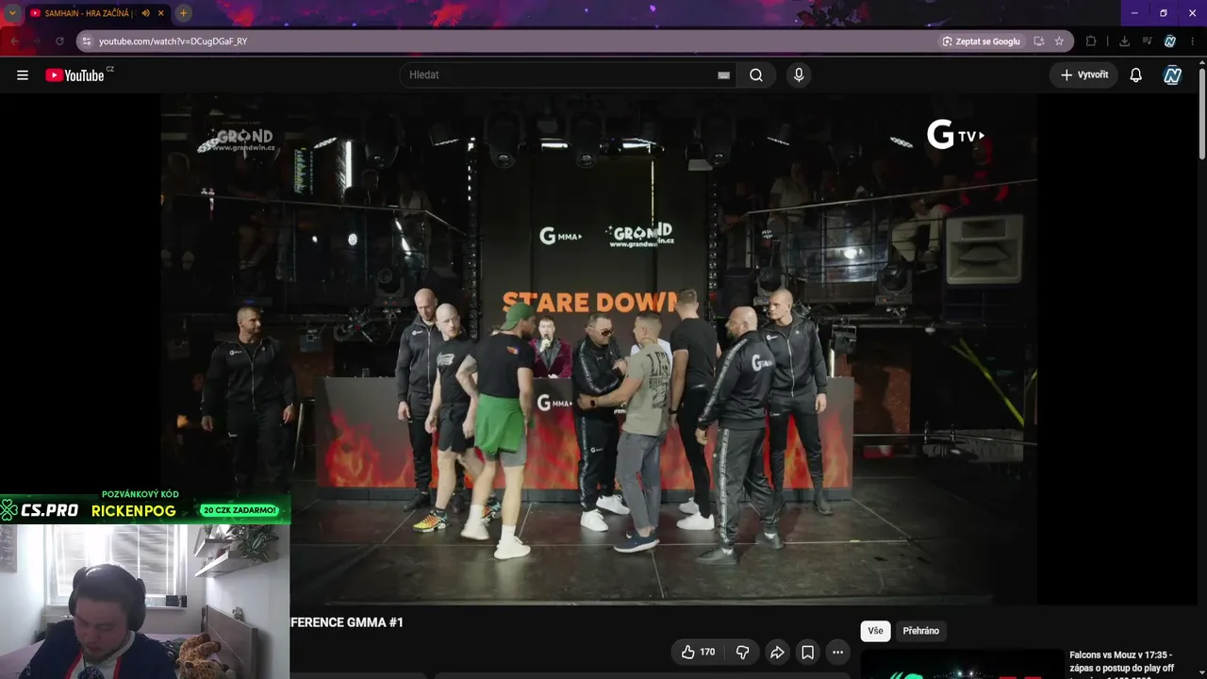Screen dimensions: 1207x679
Task: Start voice search with the microphone icon
Action: pyautogui.click(x=799, y=75)
